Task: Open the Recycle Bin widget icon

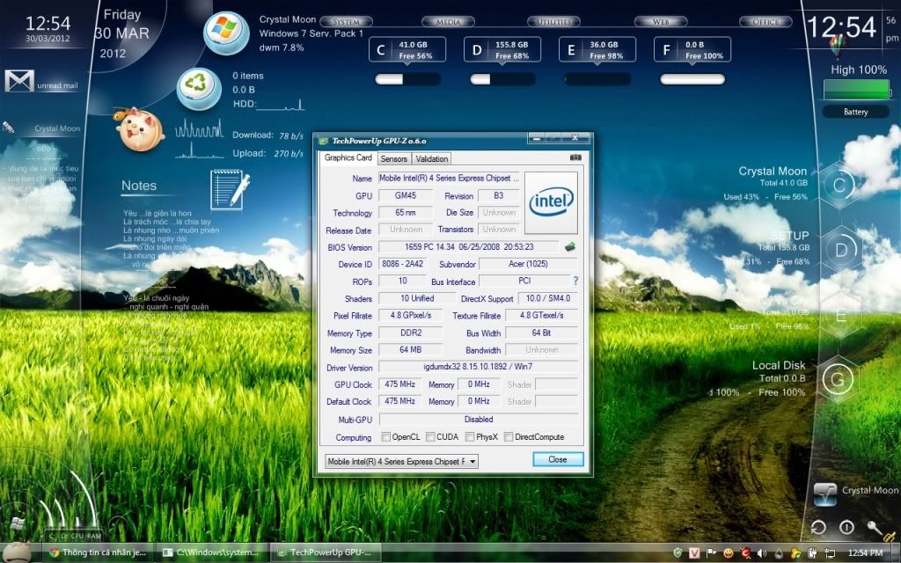Action: 198,89
